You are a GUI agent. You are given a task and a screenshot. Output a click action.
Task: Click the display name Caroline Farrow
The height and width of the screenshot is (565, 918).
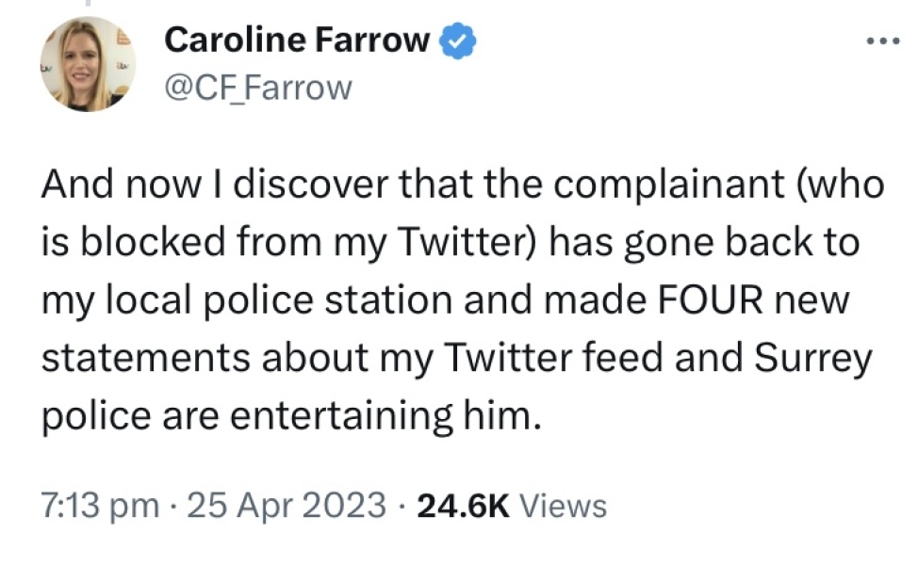tap(297, 40)
